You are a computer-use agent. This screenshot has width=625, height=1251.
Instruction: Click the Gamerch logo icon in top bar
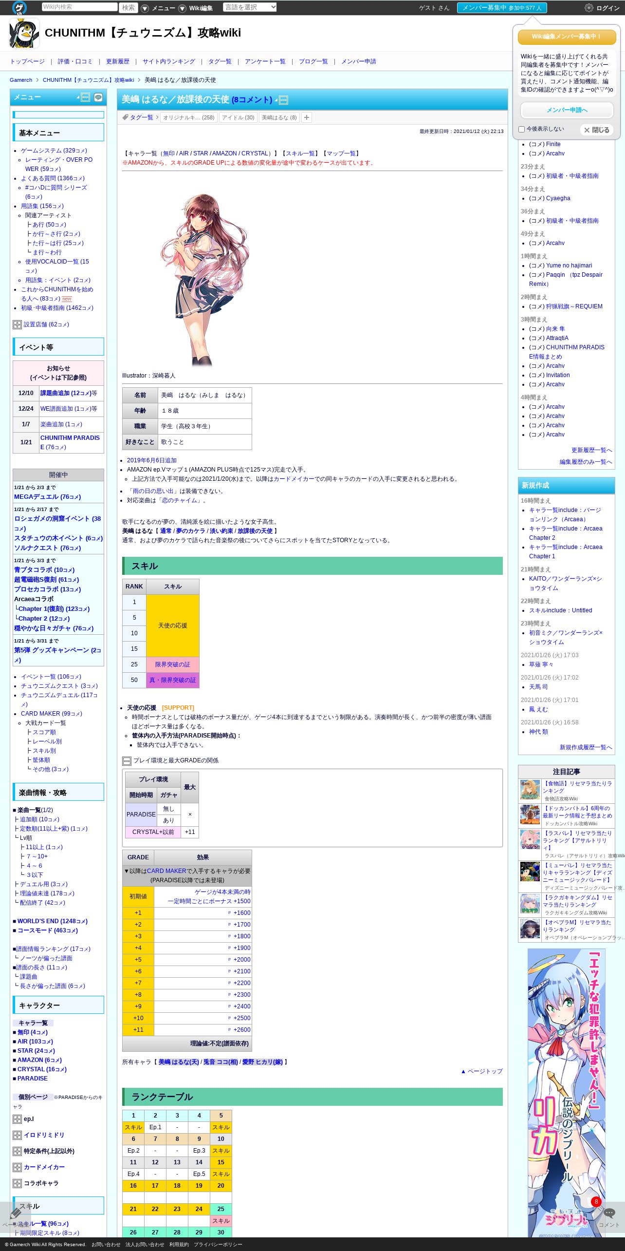click(x=19, y=7)
